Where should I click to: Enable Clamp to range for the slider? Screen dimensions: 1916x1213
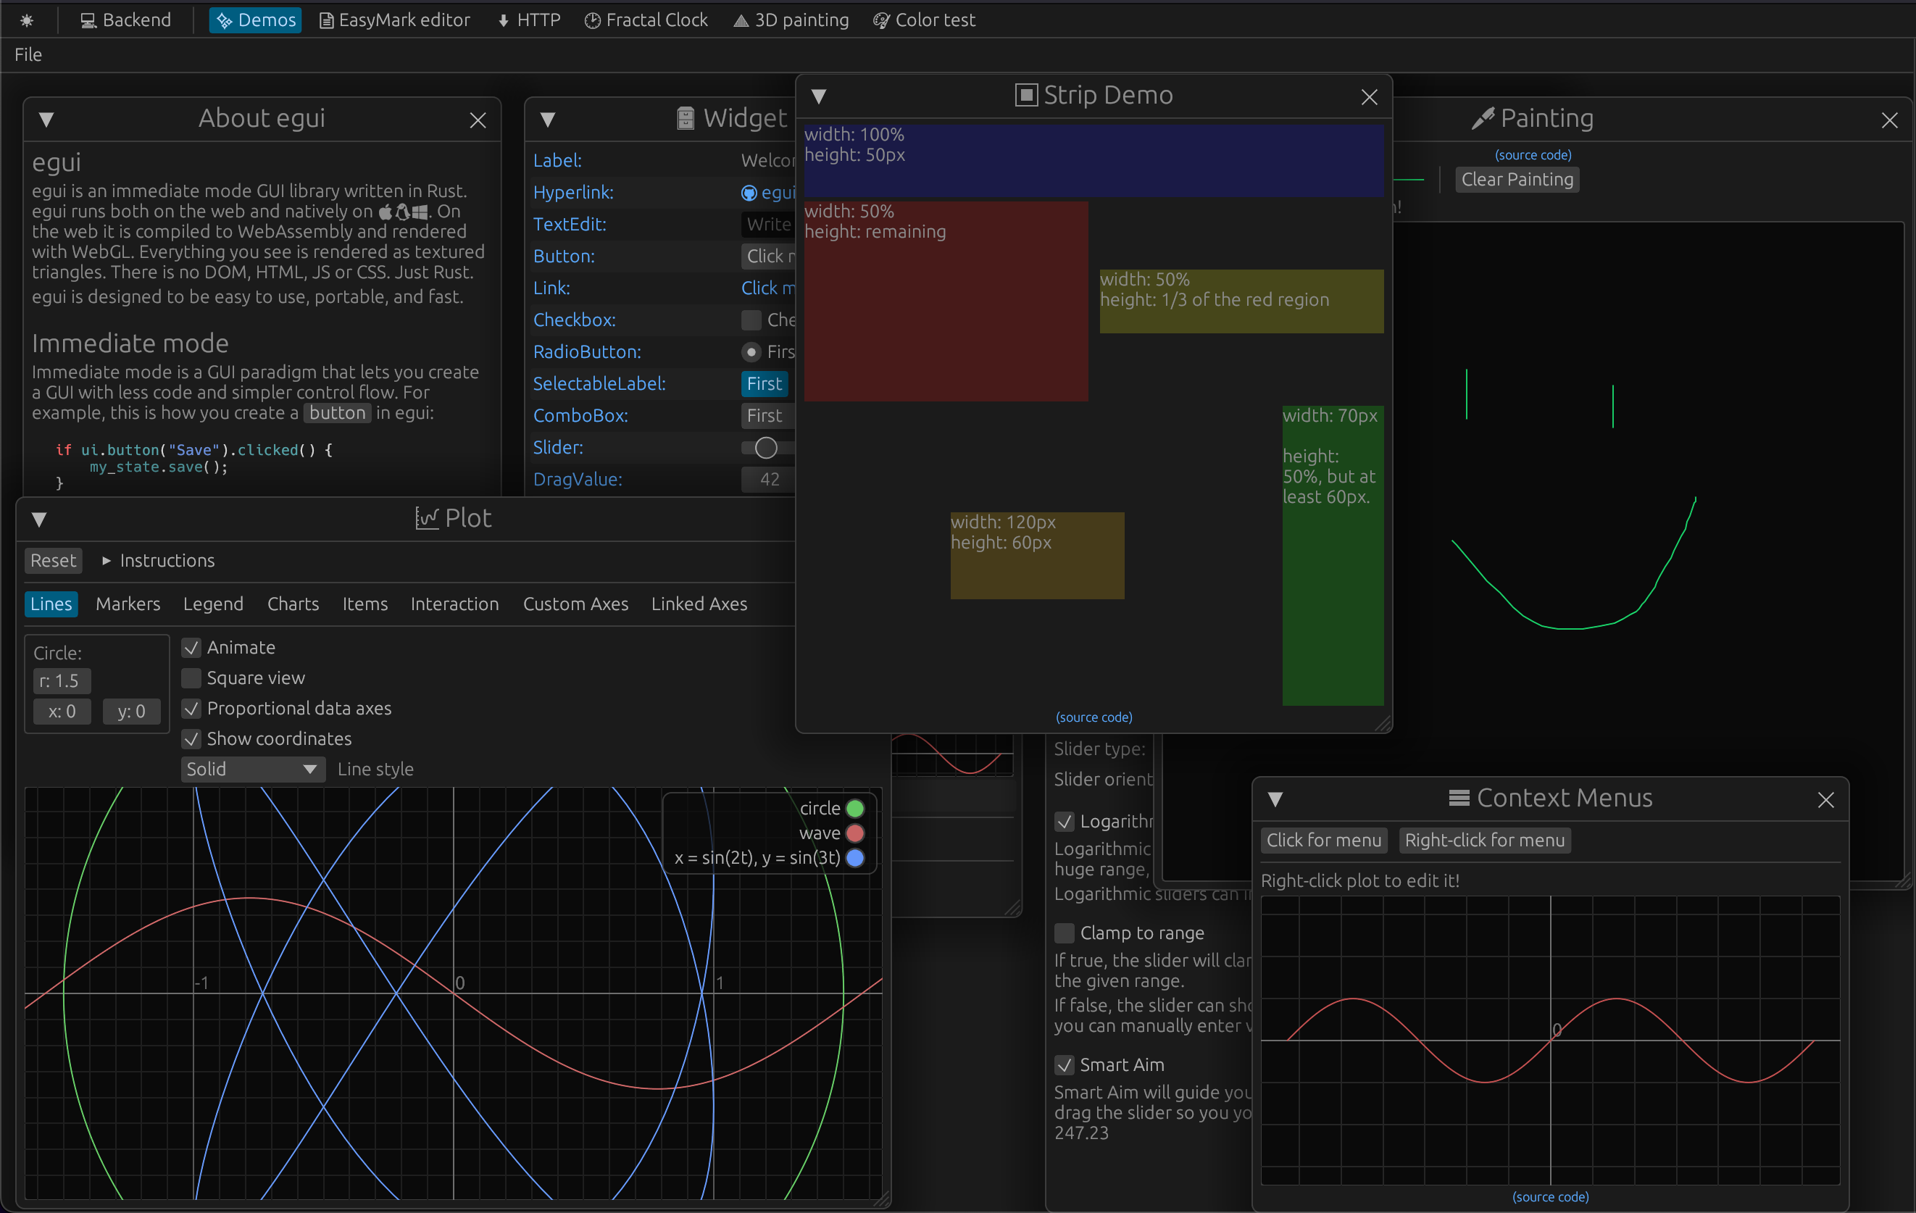1064,933
